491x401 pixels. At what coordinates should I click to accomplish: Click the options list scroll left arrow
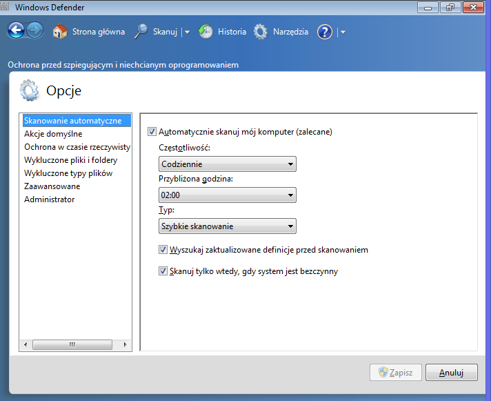pyautogui.click(x=26, y=344)
